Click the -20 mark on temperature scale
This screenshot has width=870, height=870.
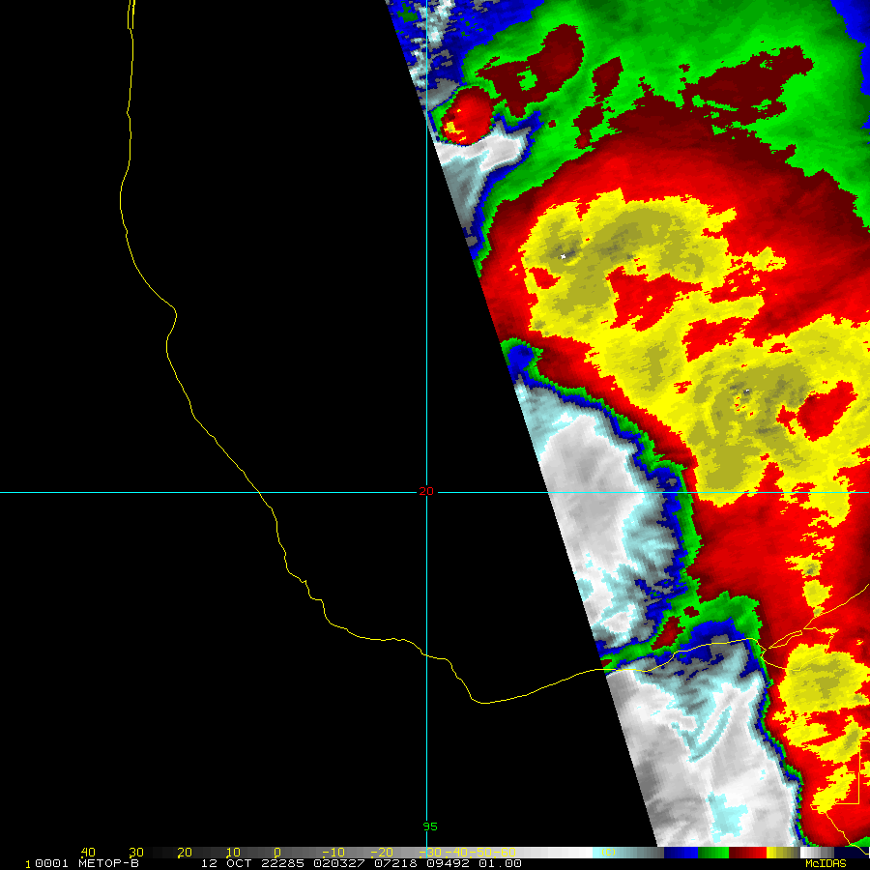click(x=382, y=853)
